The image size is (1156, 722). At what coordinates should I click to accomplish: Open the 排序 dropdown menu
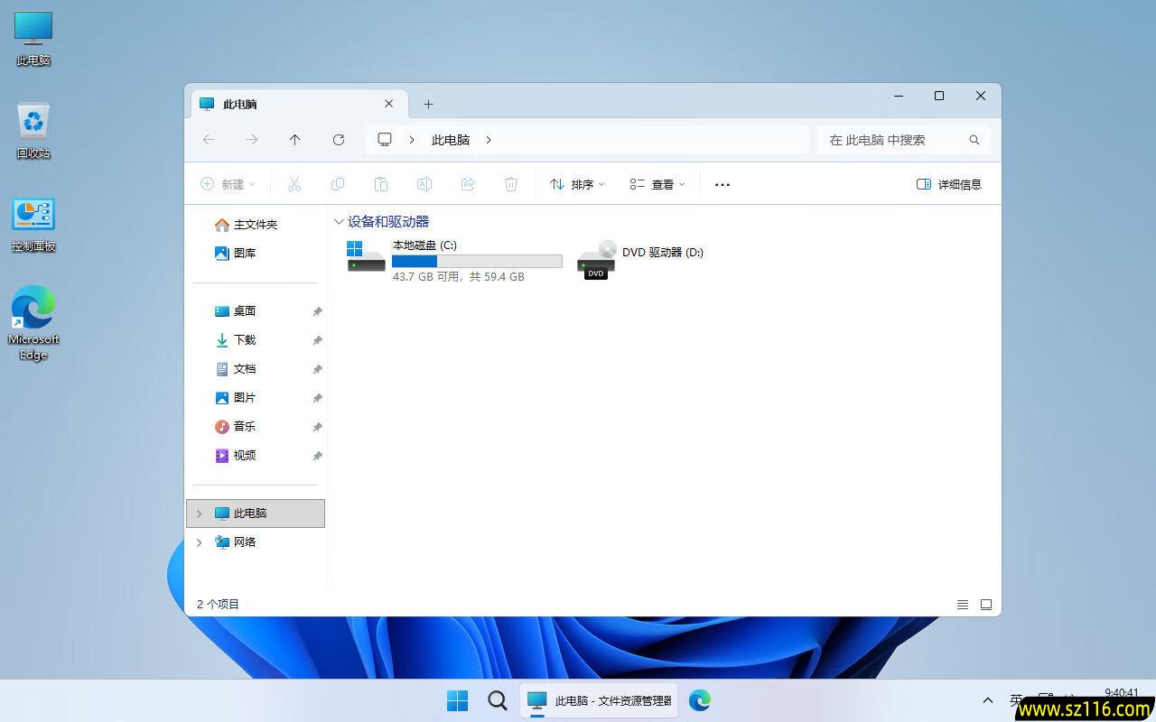[576, 184]
